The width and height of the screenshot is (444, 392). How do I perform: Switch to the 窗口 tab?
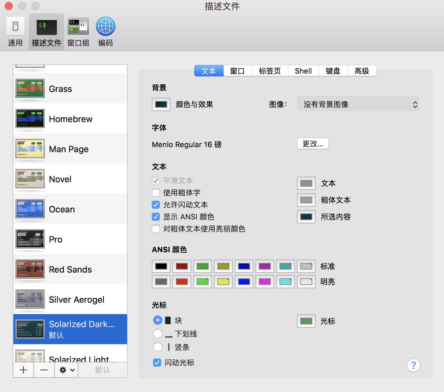tap(238, 71)
